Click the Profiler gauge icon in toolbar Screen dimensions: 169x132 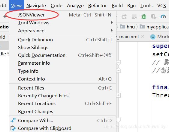[163, 16]
